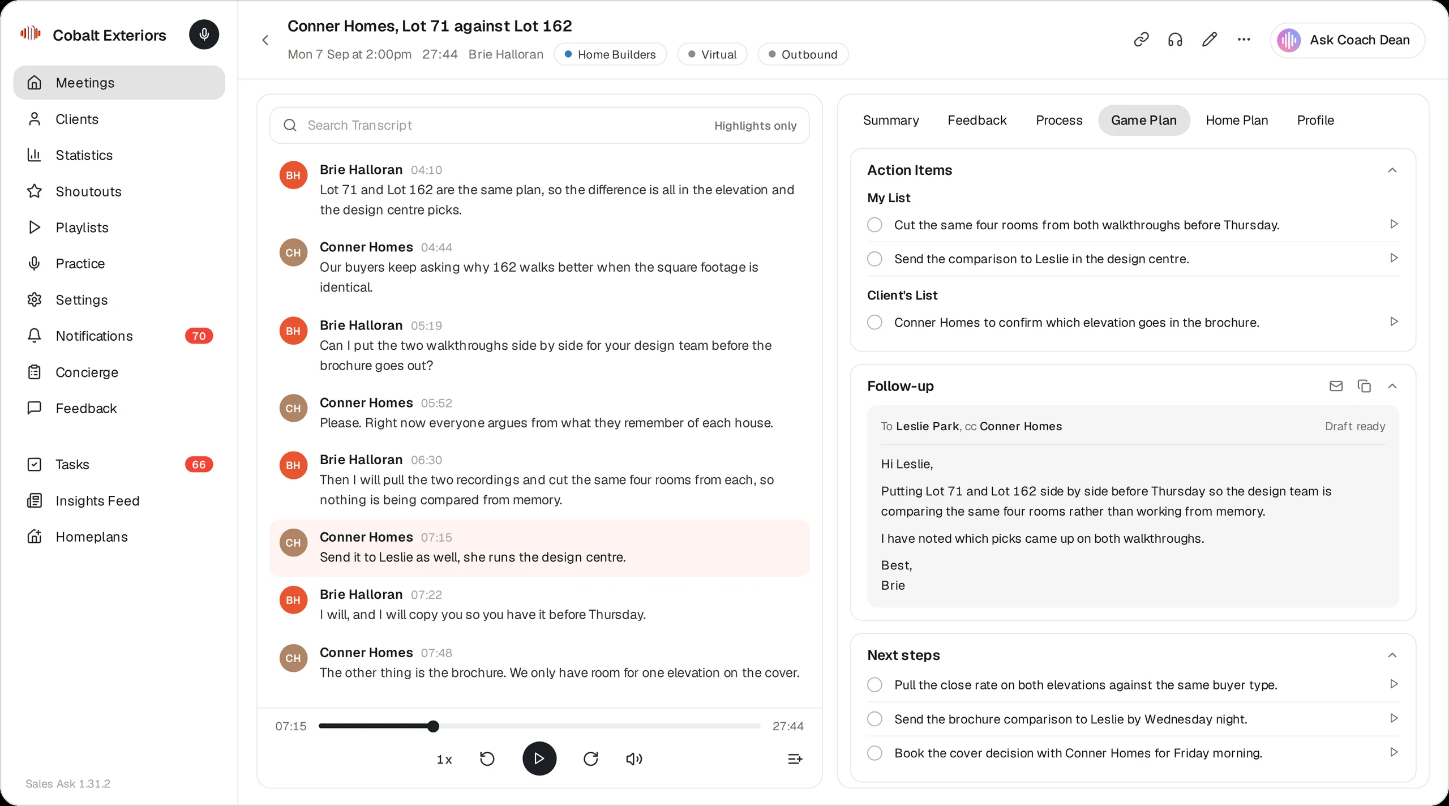Adjust volume with the speaker icon
The height and width of the screenshot is (806, 1449).
(x=634, y=758)
